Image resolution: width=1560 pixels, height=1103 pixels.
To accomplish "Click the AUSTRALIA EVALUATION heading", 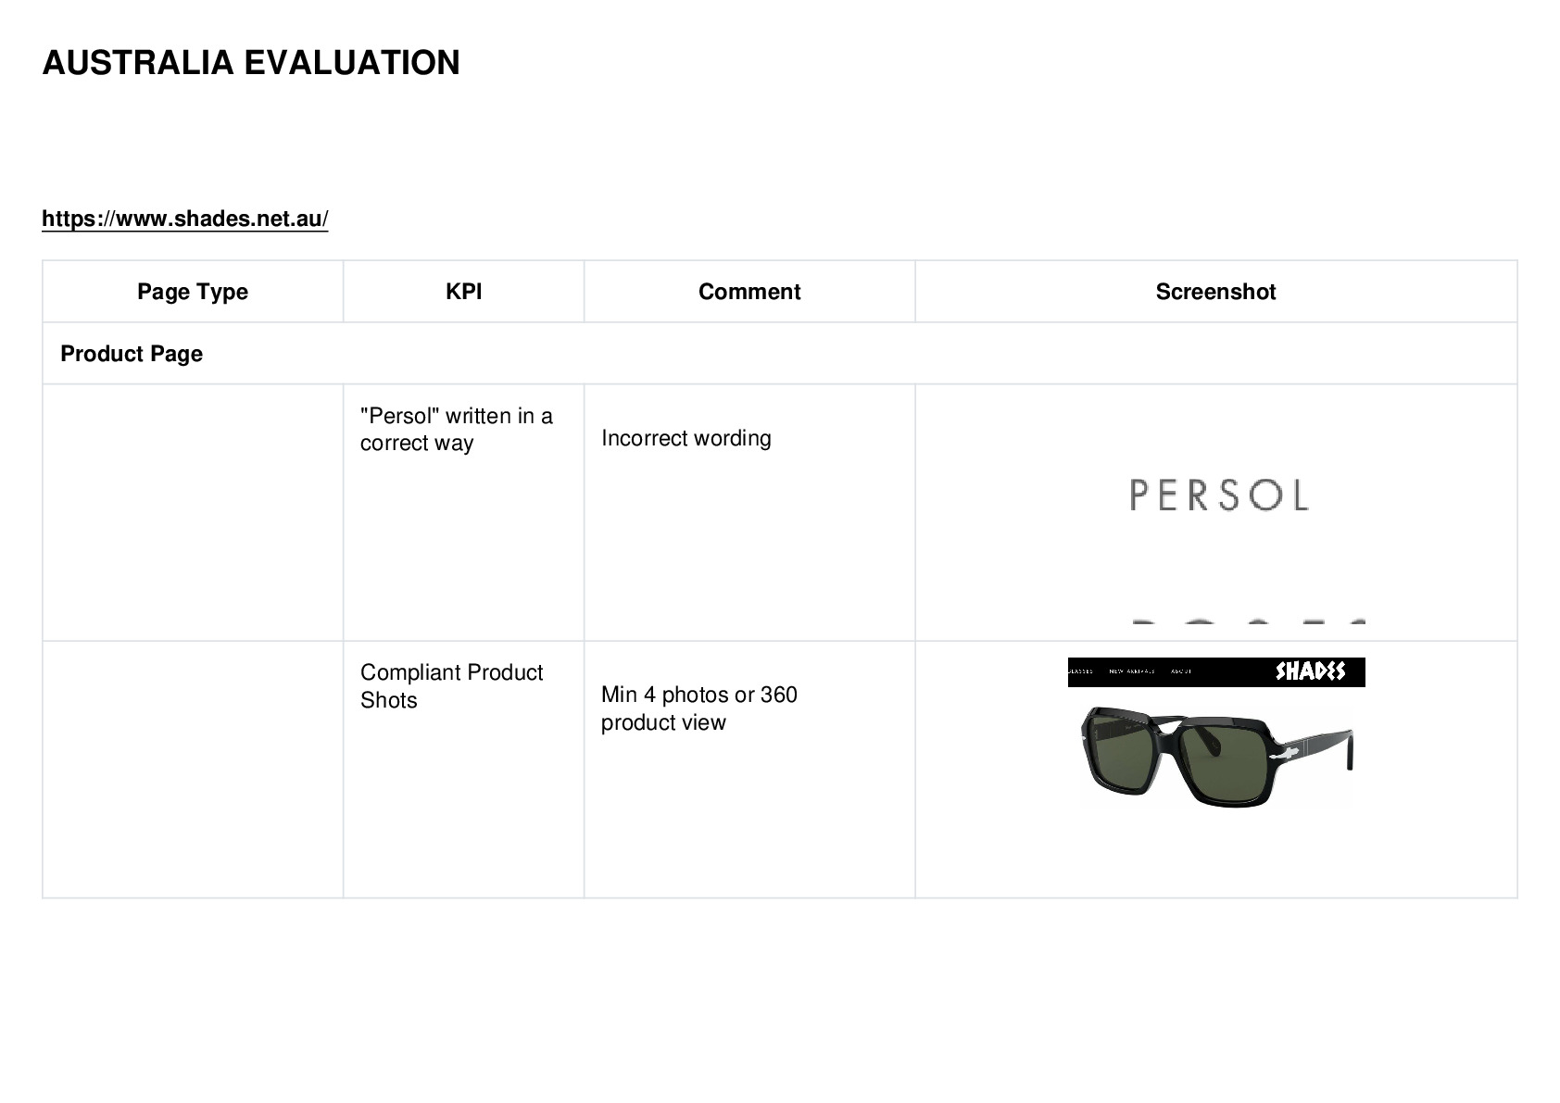I will point(251,63).
